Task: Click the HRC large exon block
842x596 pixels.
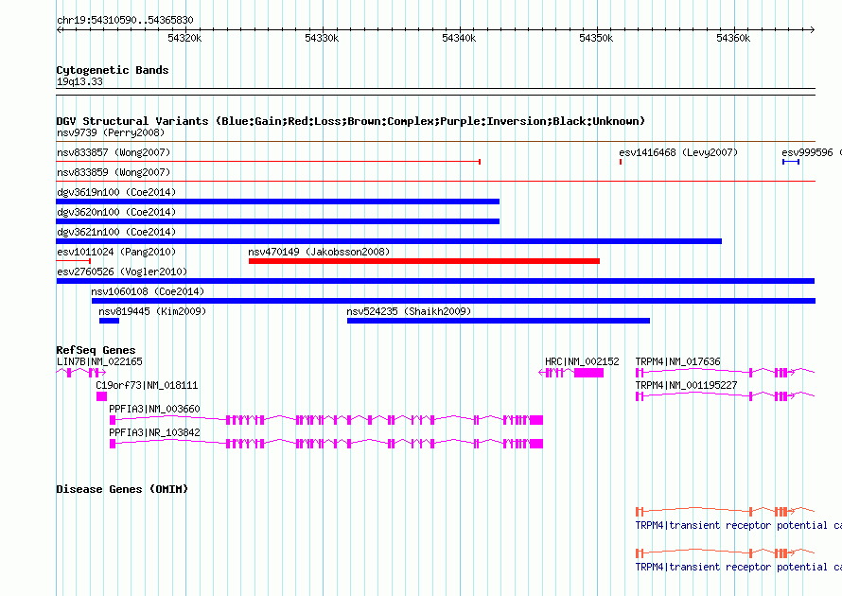Action: [589, 373]
